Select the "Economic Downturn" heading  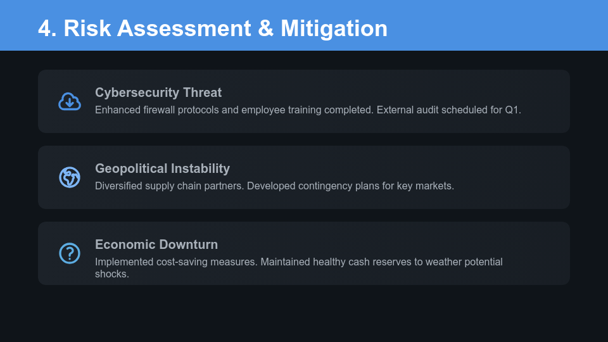click(156, 244)
